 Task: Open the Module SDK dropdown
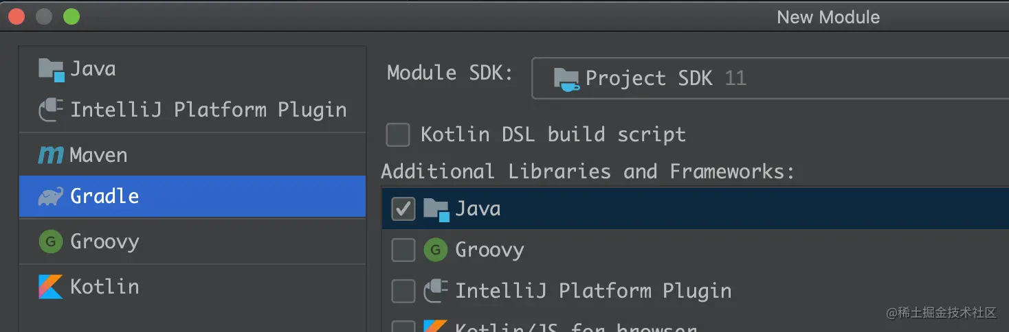coord(770,78)
